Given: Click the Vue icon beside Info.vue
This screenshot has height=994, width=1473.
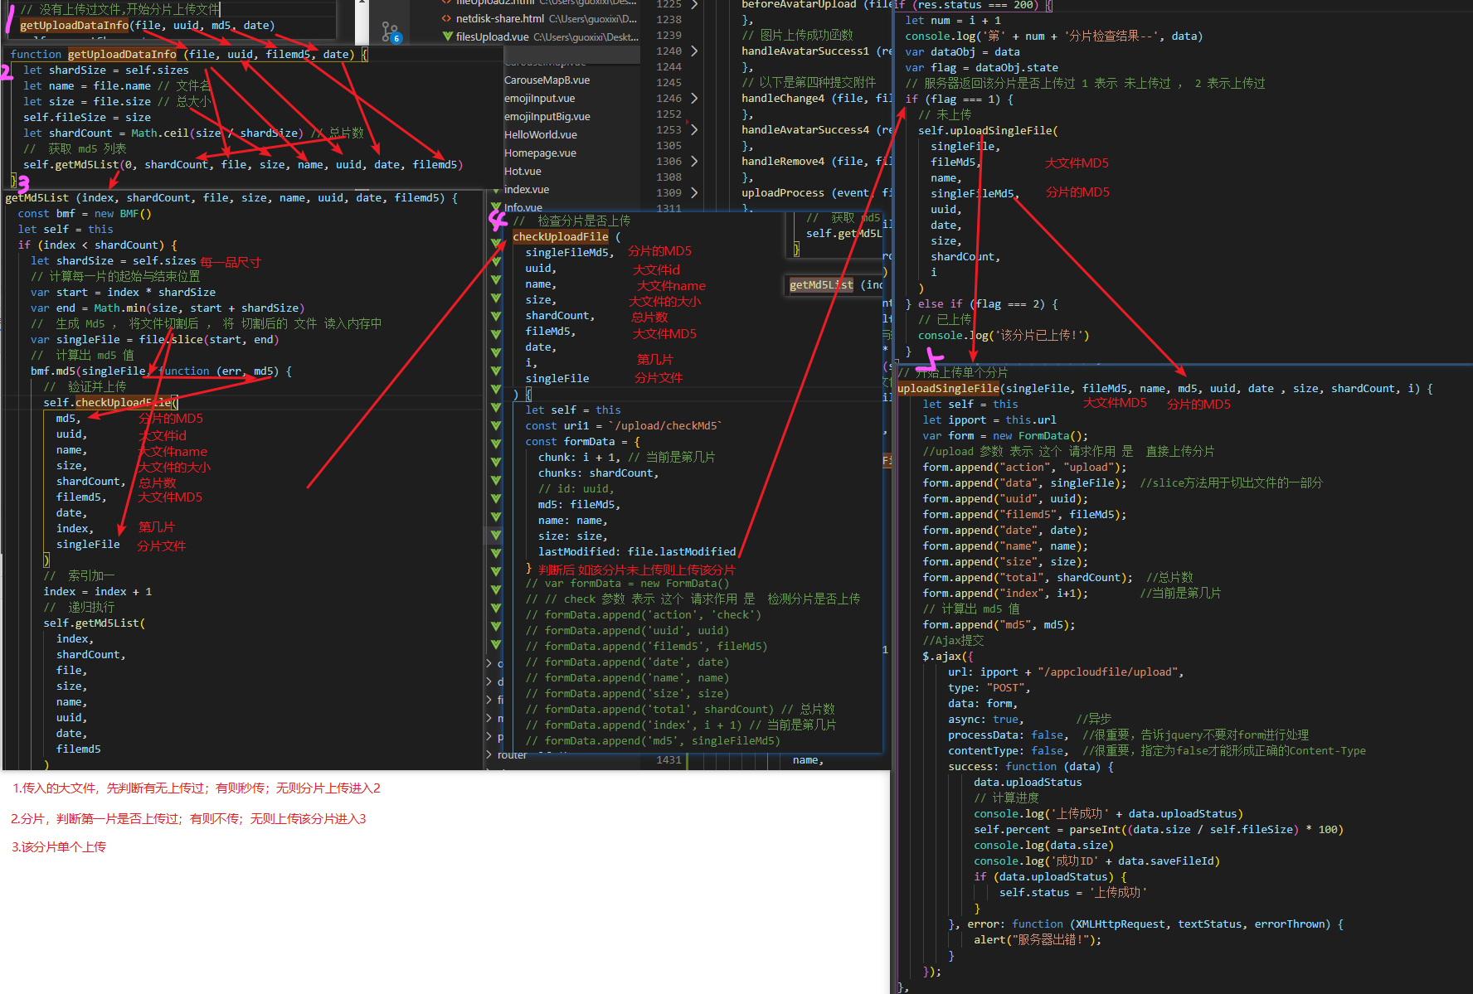Looking at the screenshot, I should click(x=496, y=207).
